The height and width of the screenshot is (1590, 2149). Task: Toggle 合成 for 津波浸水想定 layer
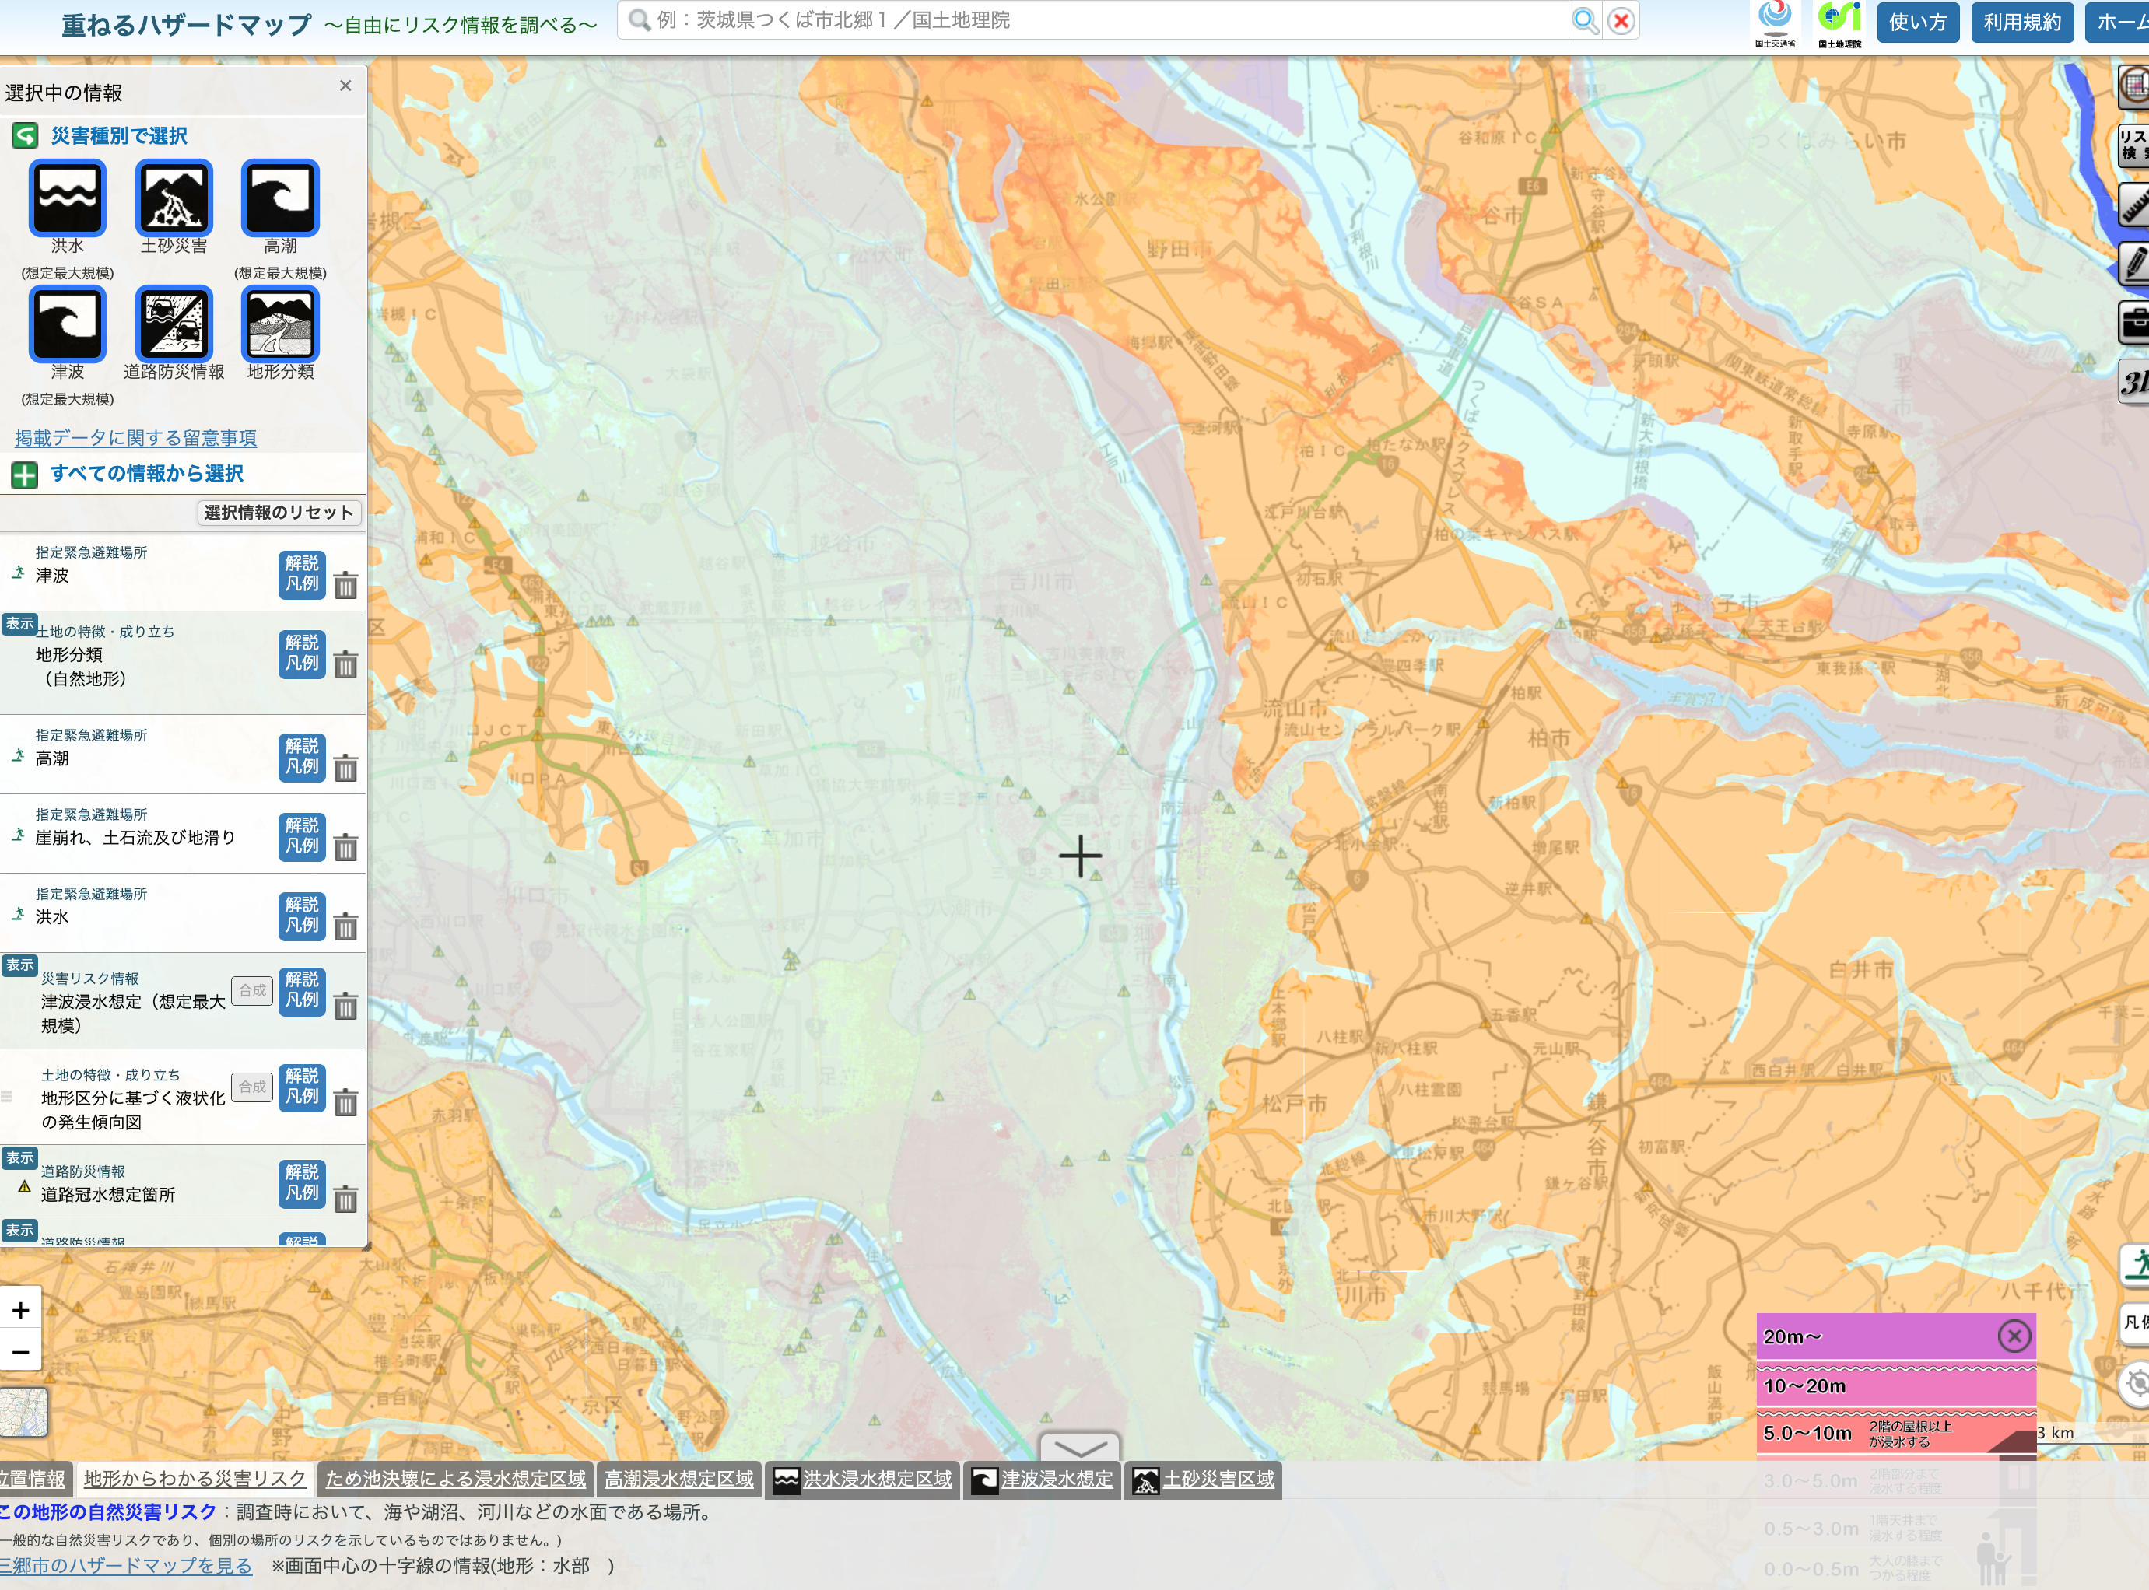252,990
